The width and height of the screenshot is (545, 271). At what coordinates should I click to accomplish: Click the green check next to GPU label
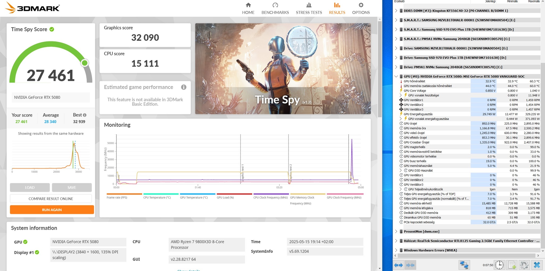pos(25,242)
